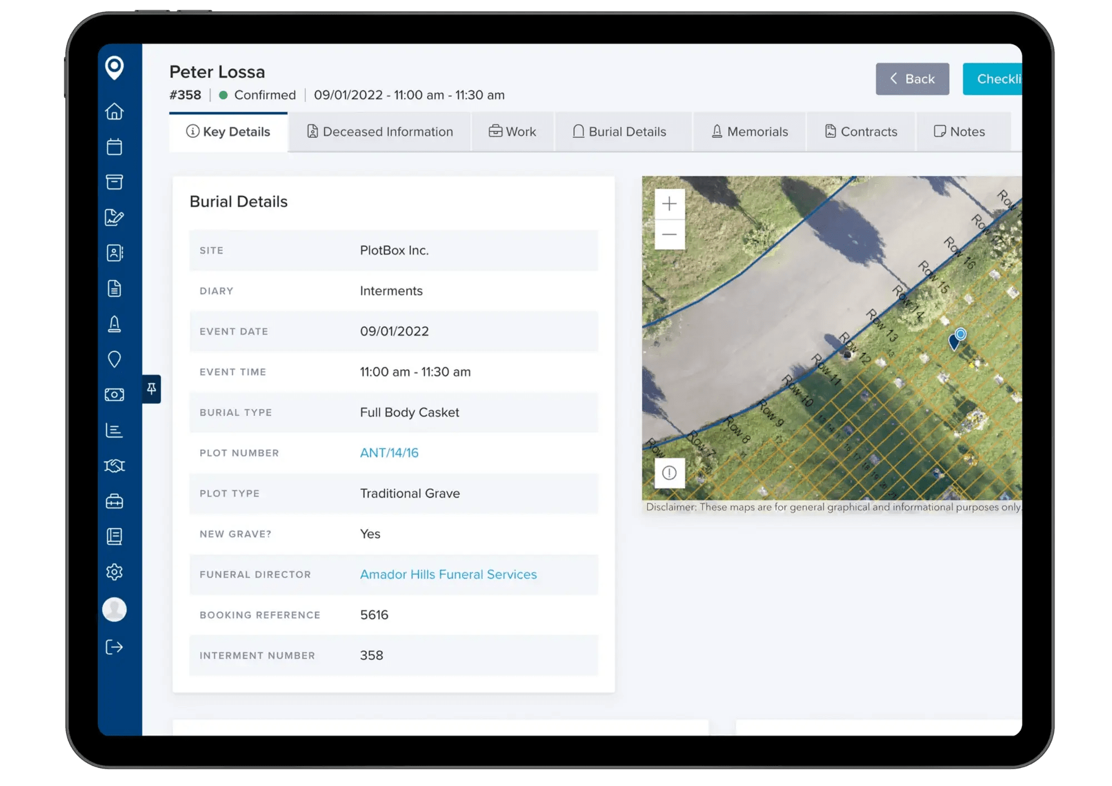Open the diary calendar icon
1112x786 pixels.
[115, 147]
